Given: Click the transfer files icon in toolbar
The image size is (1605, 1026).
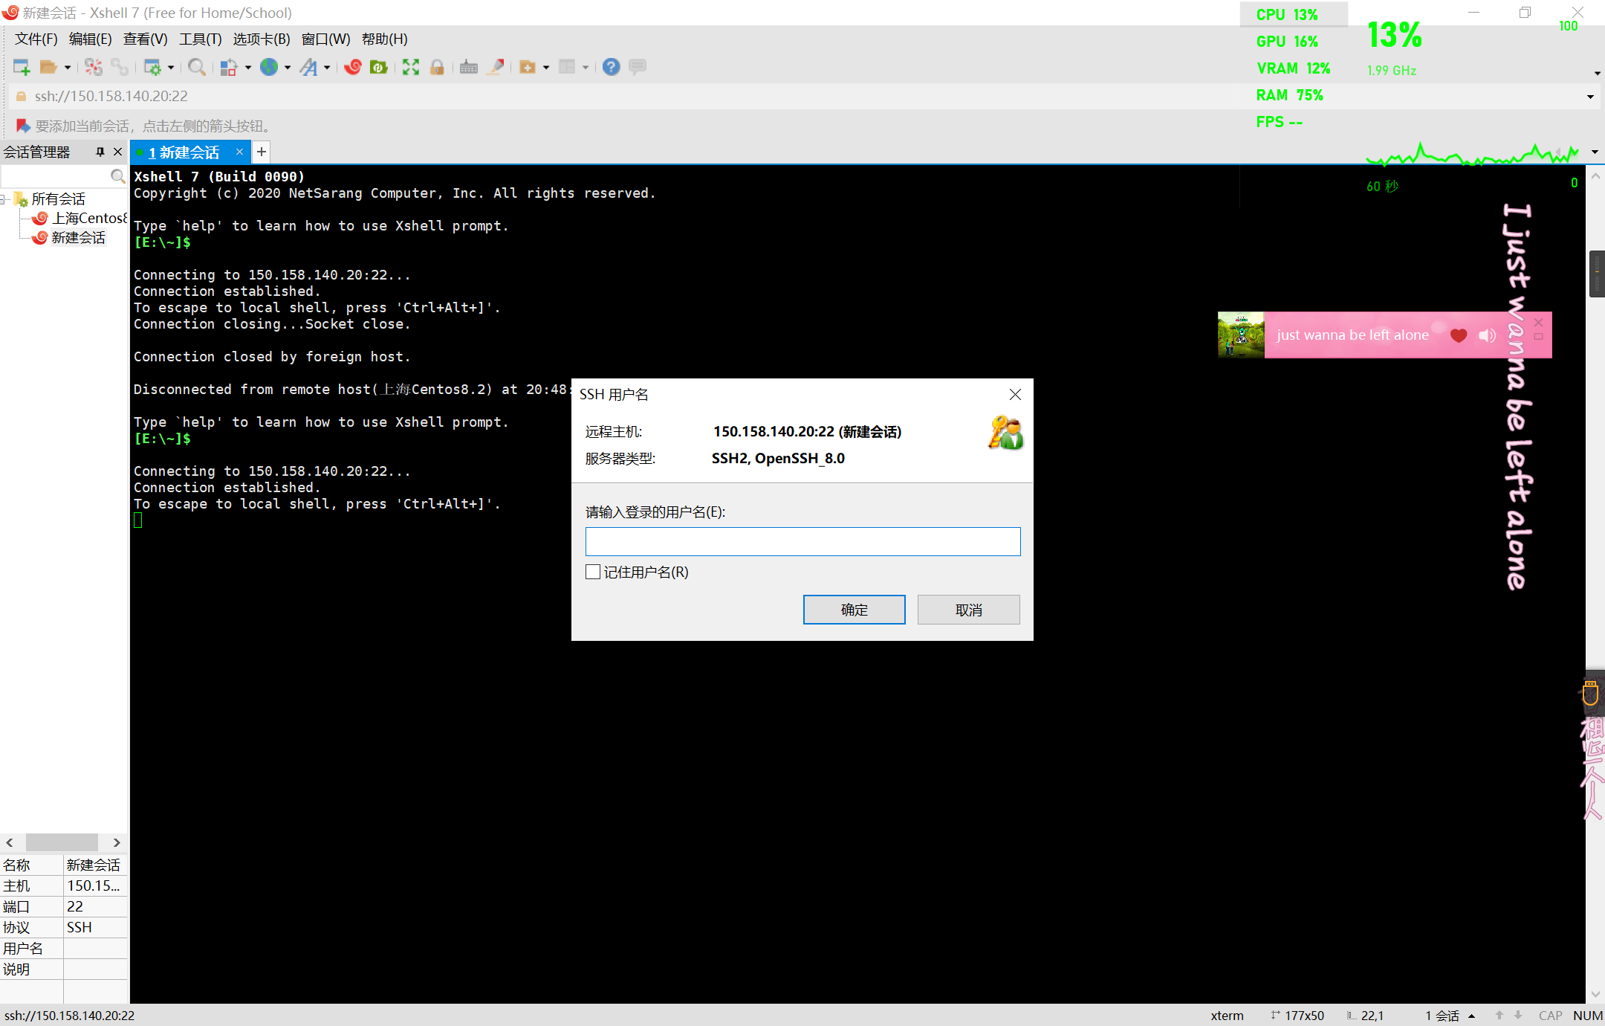Looking at the screenshot, I should point(379,67).
